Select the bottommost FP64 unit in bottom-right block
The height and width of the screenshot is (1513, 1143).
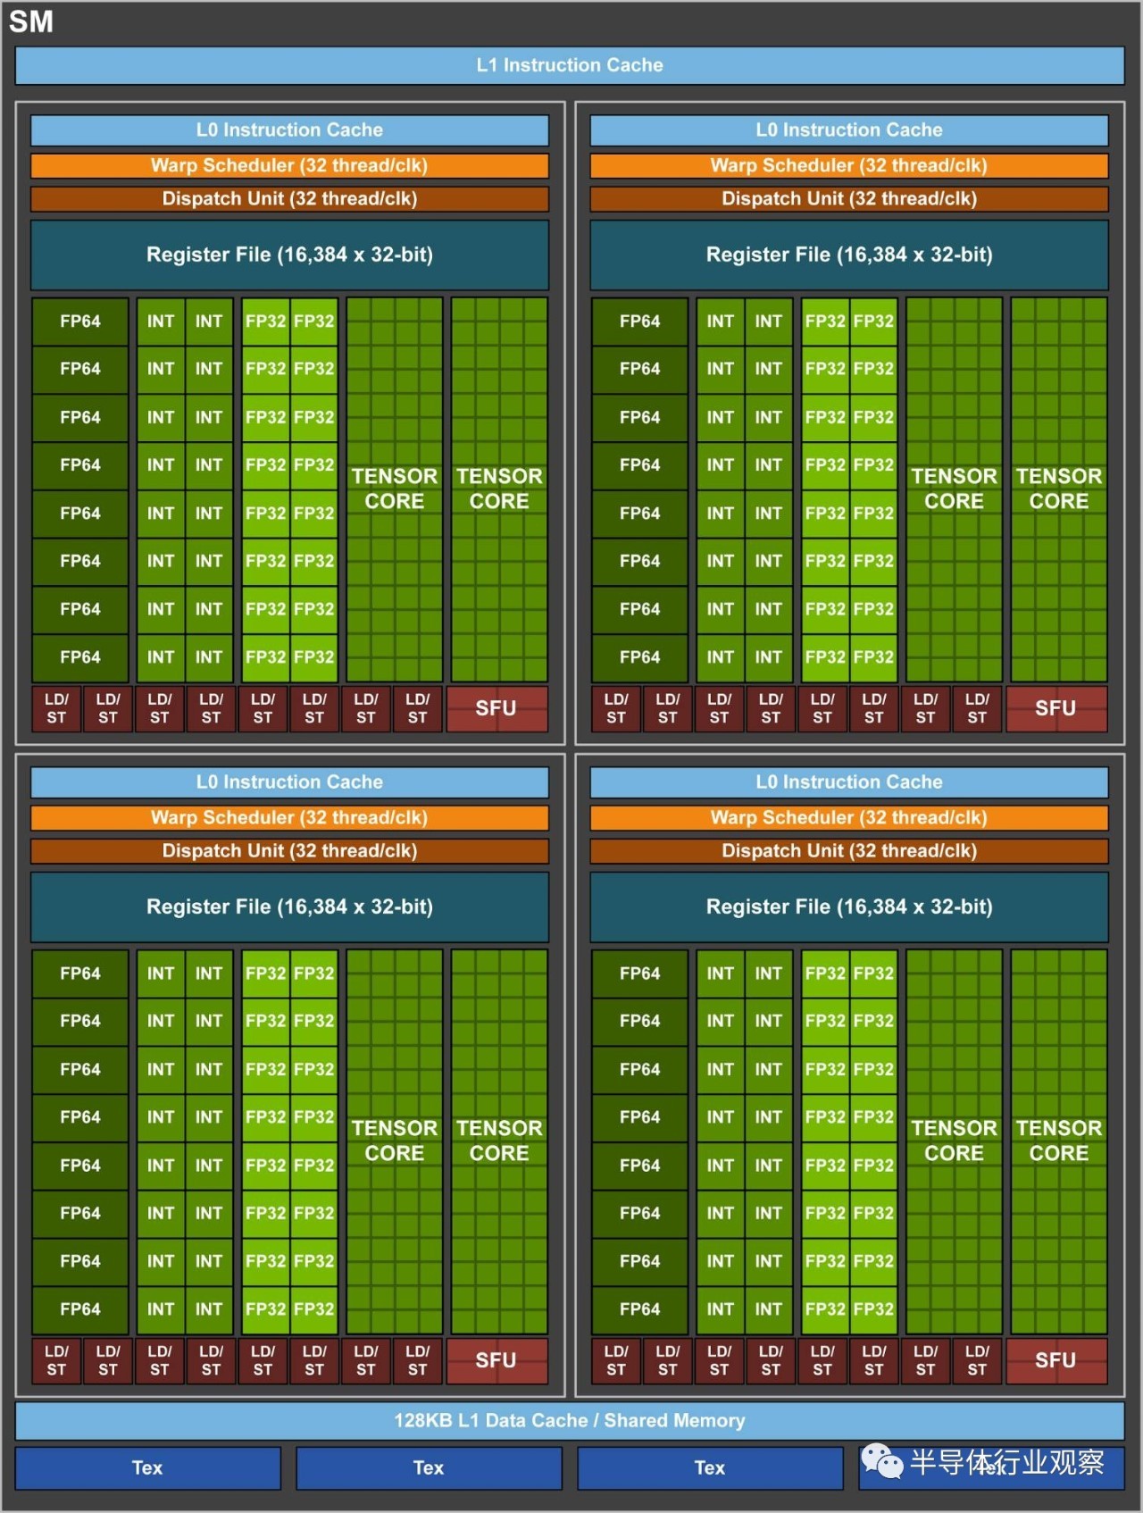click(x=640, y=1310)
